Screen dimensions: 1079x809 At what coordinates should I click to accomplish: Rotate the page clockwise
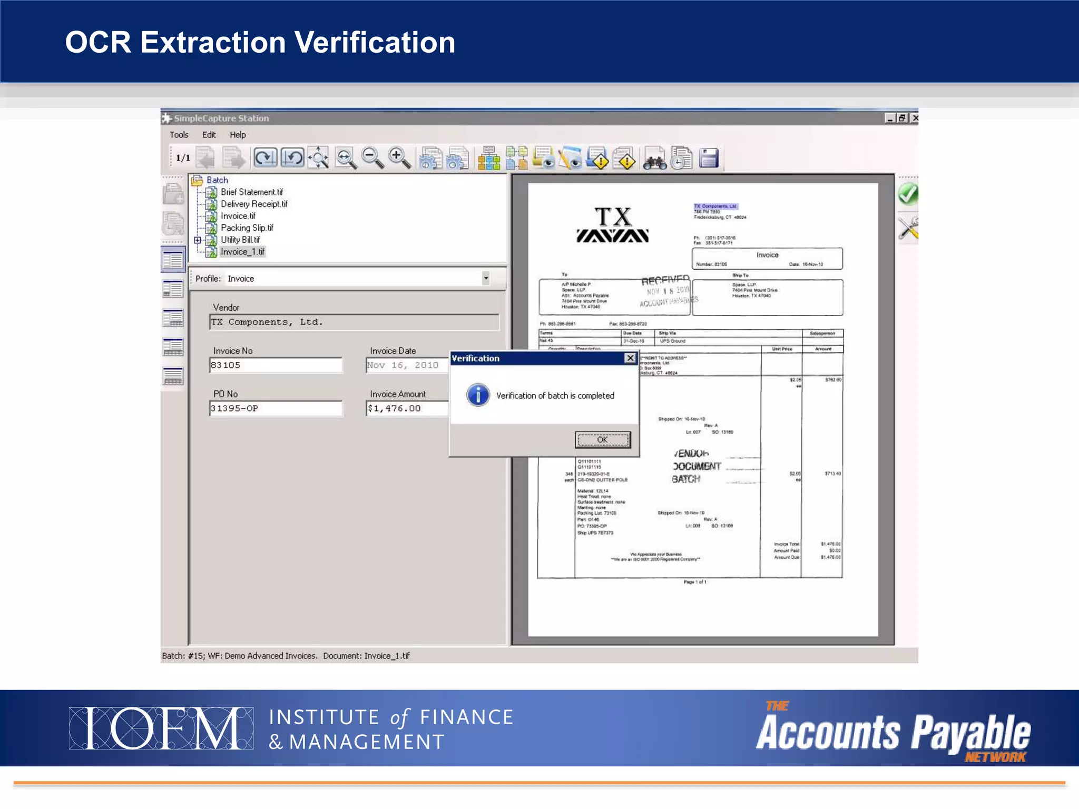265,157
